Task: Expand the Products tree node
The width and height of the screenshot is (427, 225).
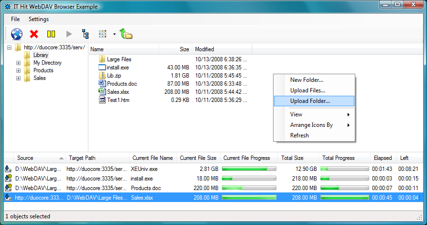Action: (x=18, y=71)
